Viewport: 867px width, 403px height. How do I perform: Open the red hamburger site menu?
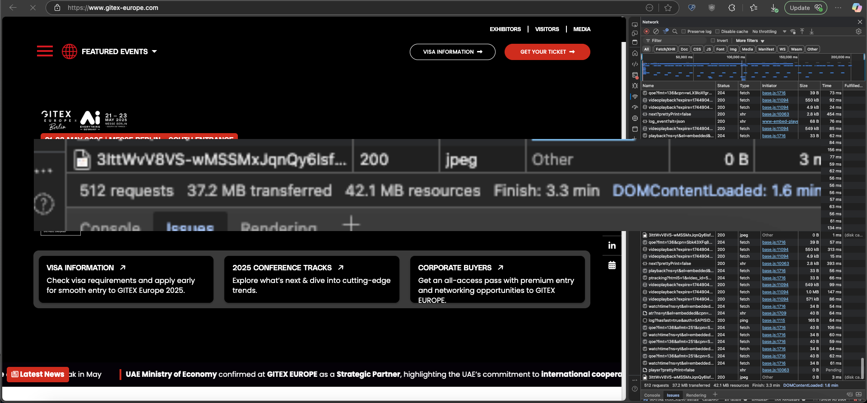(x=45, y=51)
